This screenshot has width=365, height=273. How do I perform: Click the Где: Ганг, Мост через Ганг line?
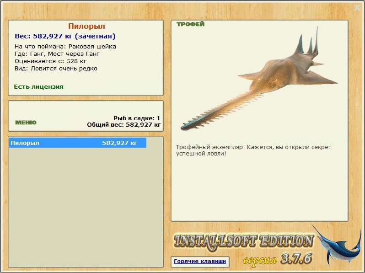(57, 54)
